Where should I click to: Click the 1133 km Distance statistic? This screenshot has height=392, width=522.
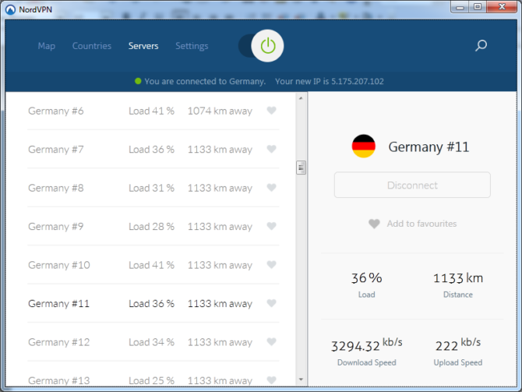coord(458,284)
